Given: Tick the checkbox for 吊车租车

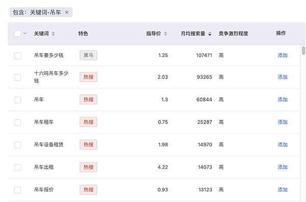Looking at the screenshot, I should tap(17, 122).
